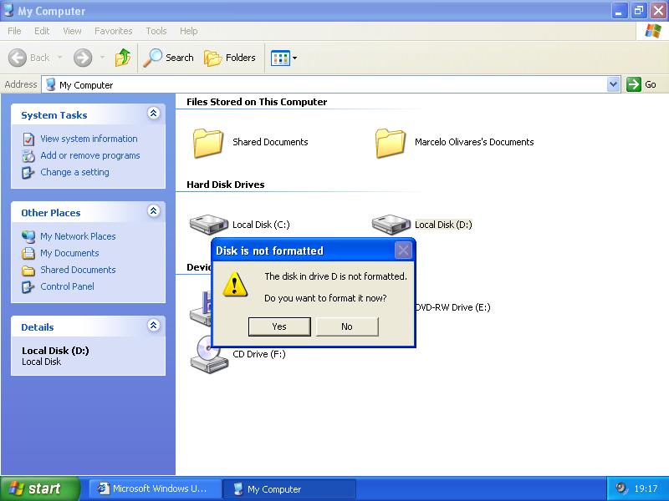Click the My Computer title bar icon

pos(8,10)
